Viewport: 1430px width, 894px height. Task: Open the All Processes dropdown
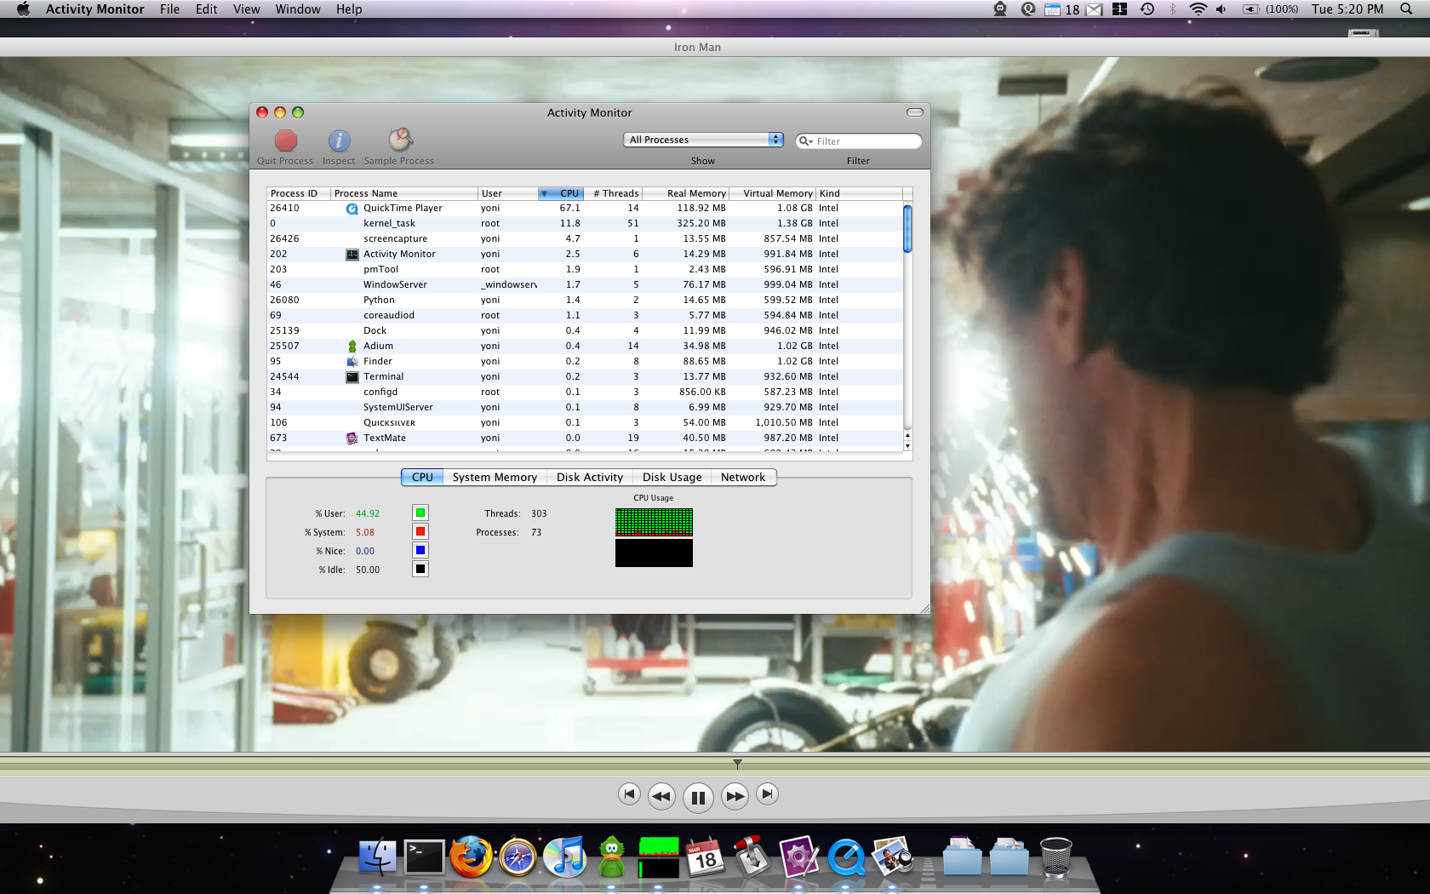[x=703, y=140]
